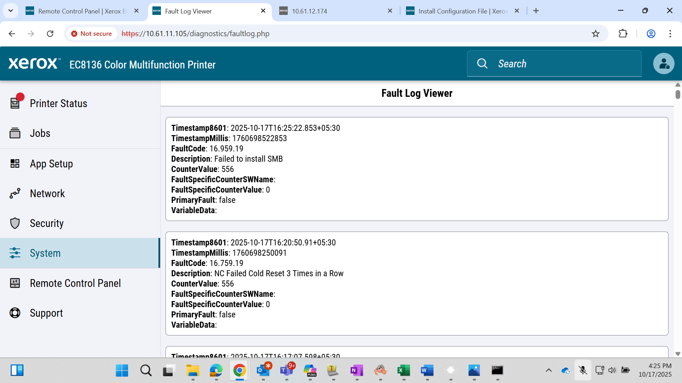Select the Network sidebar icon

click(15, 193)
